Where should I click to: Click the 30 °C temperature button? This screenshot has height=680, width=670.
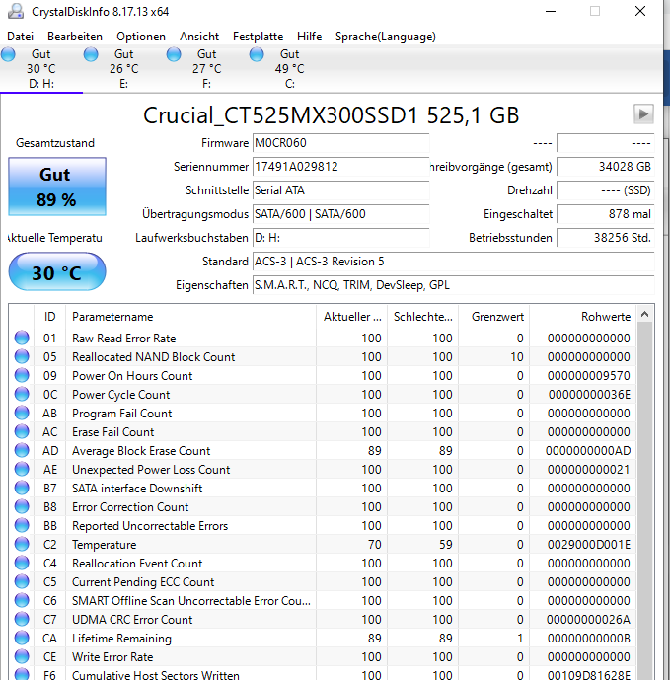tap(57, 272)
